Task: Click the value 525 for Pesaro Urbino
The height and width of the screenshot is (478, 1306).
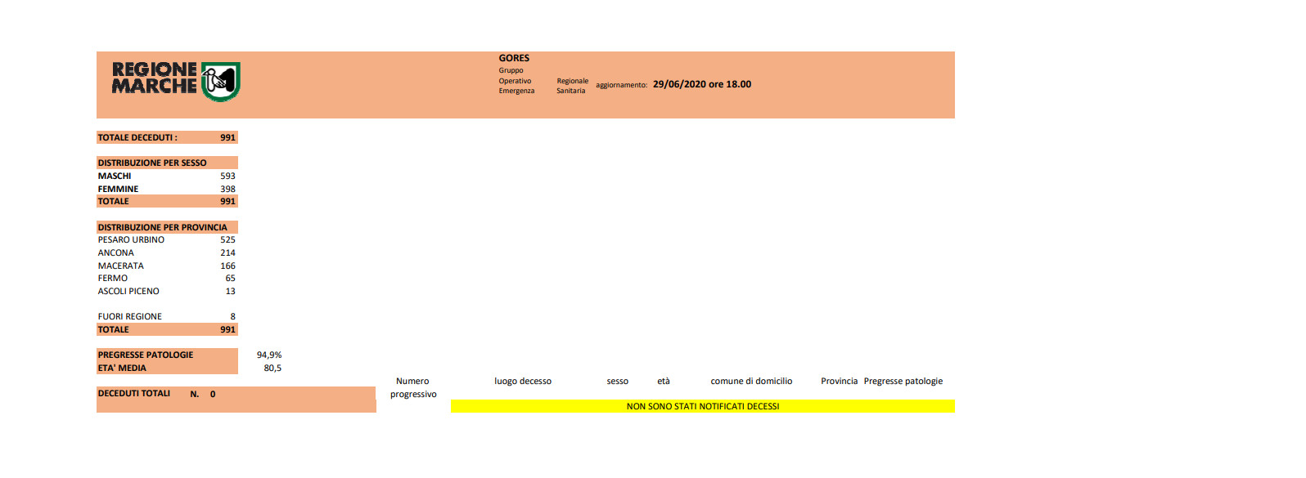Action: 227,239
